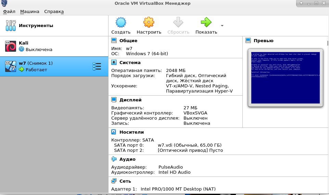329x195 pixels.
Task: Click the Сеть section network icon
Action: [114, 181]
